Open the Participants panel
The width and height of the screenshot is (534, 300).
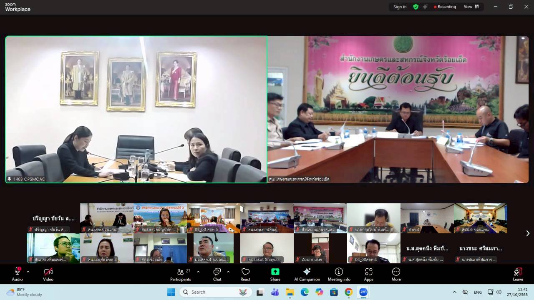tap(181, 274)
